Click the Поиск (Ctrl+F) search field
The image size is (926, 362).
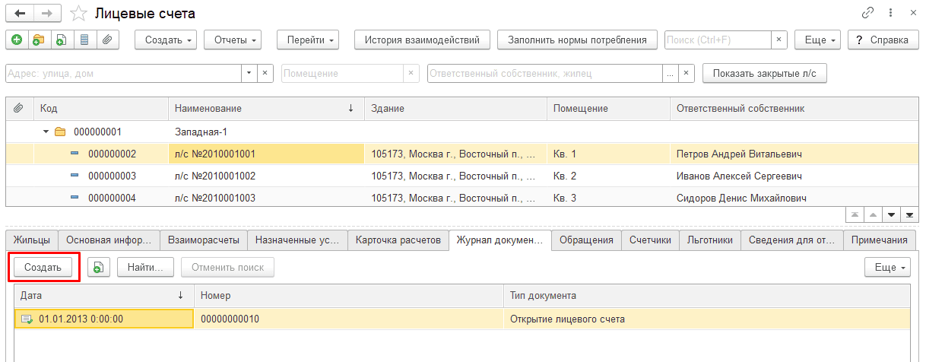(x=718, y=40)
